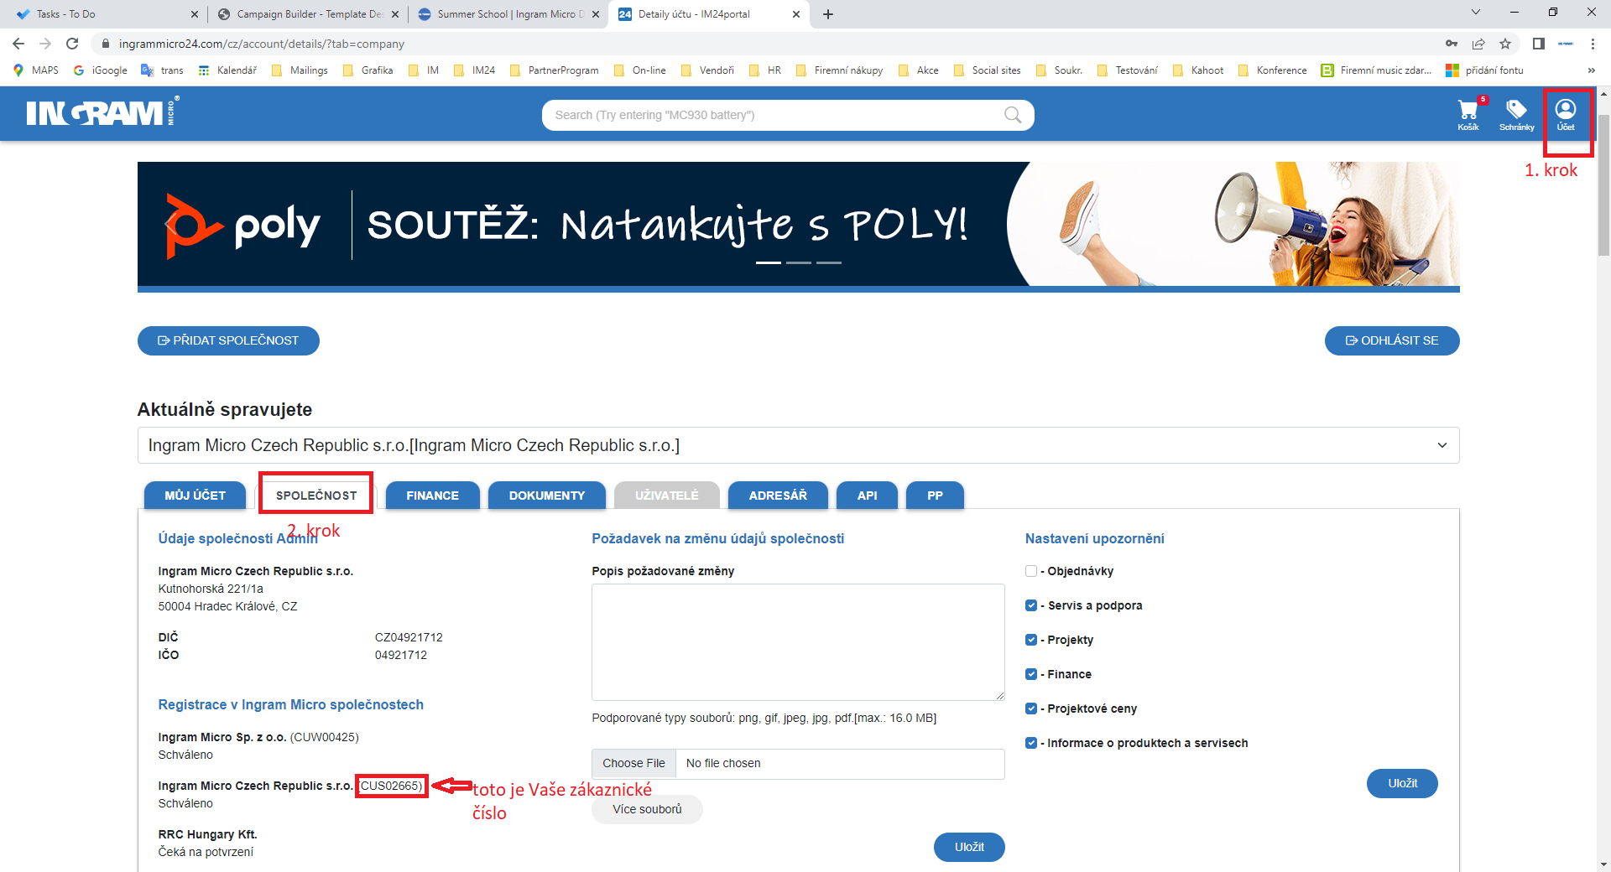Open a new browser tab
Image resolution: width=1611 pixels, height=872 pixels.
point(828,14)
